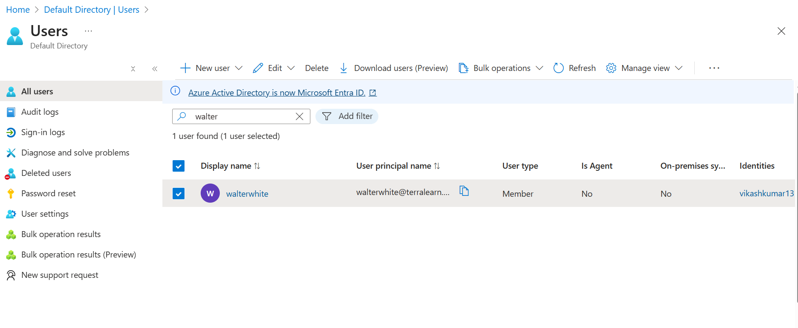Image resolution: width=798 pixels, height=328 pixels.
Task: Clear the walter search text
Action: point(299,116)
